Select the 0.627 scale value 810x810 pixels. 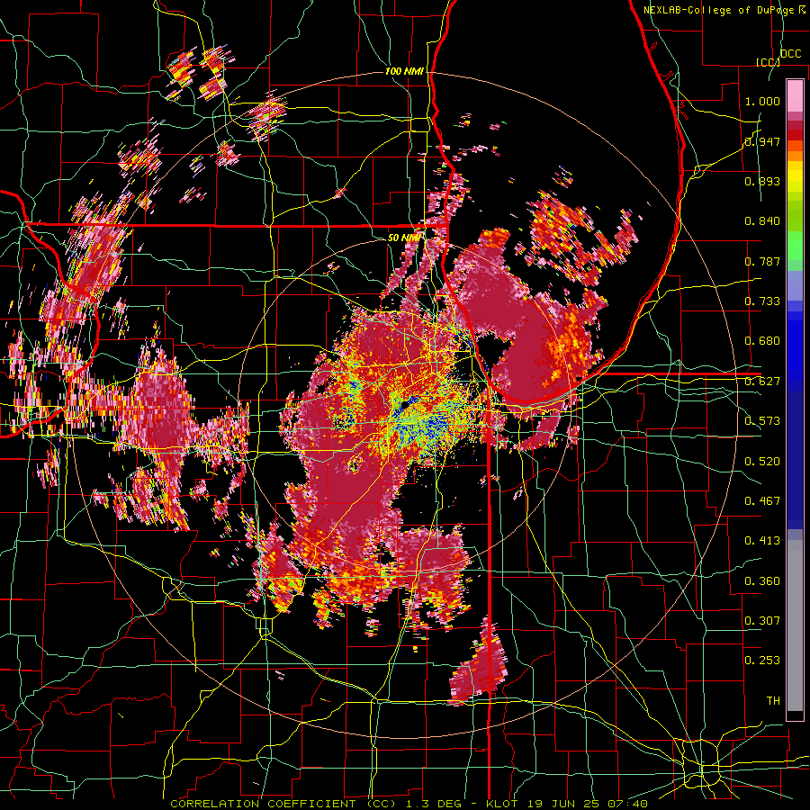762,382
